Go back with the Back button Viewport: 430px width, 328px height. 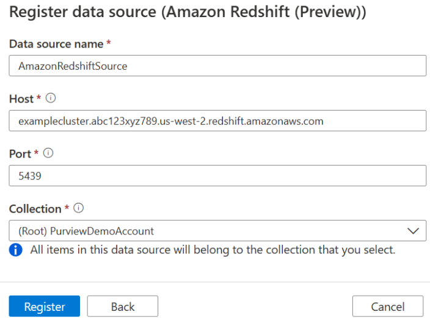pyautogui.click(x=123, y=307)
